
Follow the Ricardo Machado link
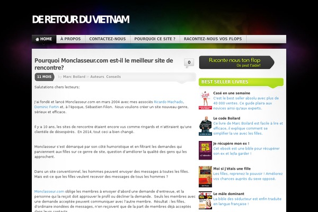tap(169, 102)
